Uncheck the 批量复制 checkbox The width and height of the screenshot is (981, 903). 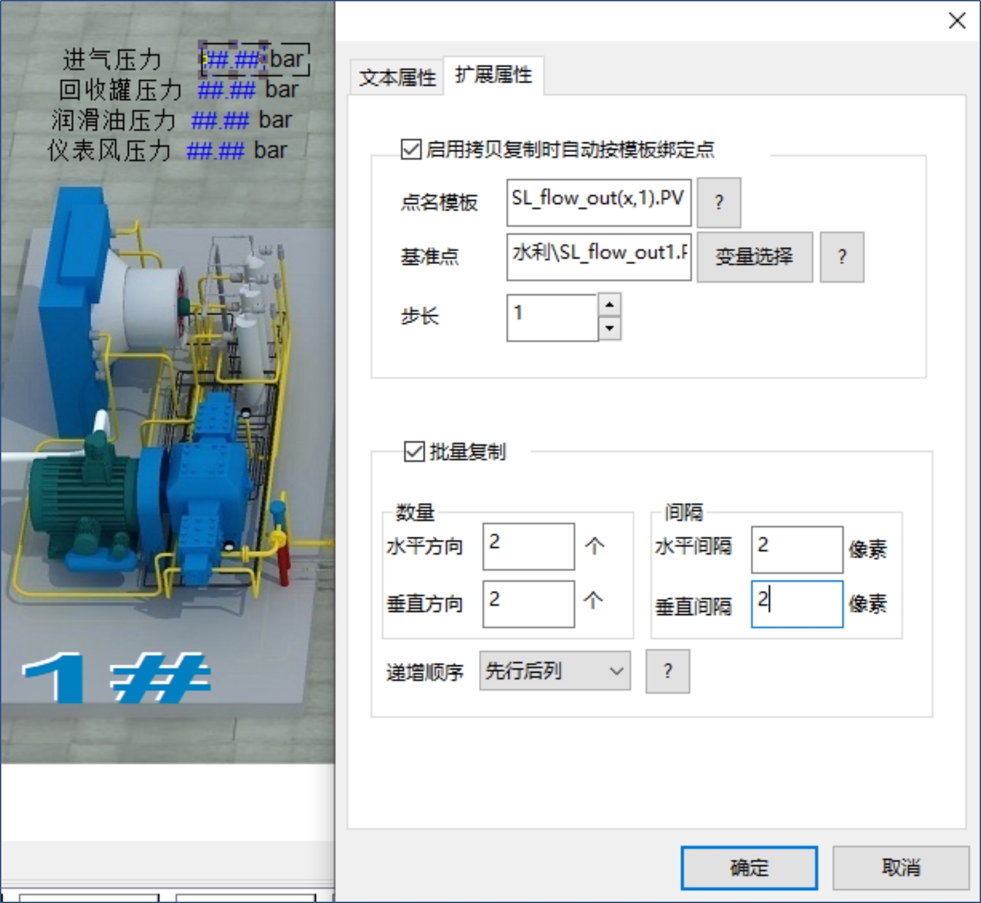413,451
